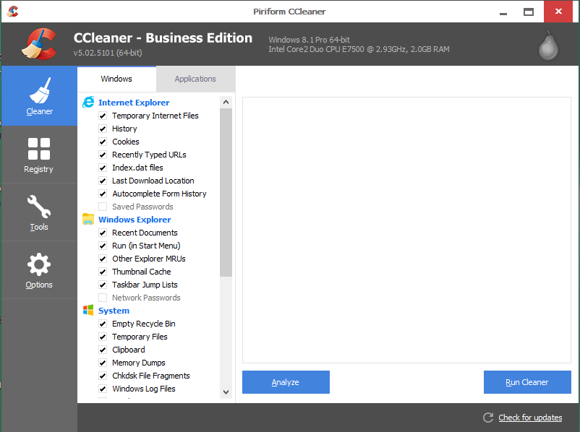Click the Windows Explorer section heading
The width and height of the screenshot is (580, 432).
[x=135, y=220]
